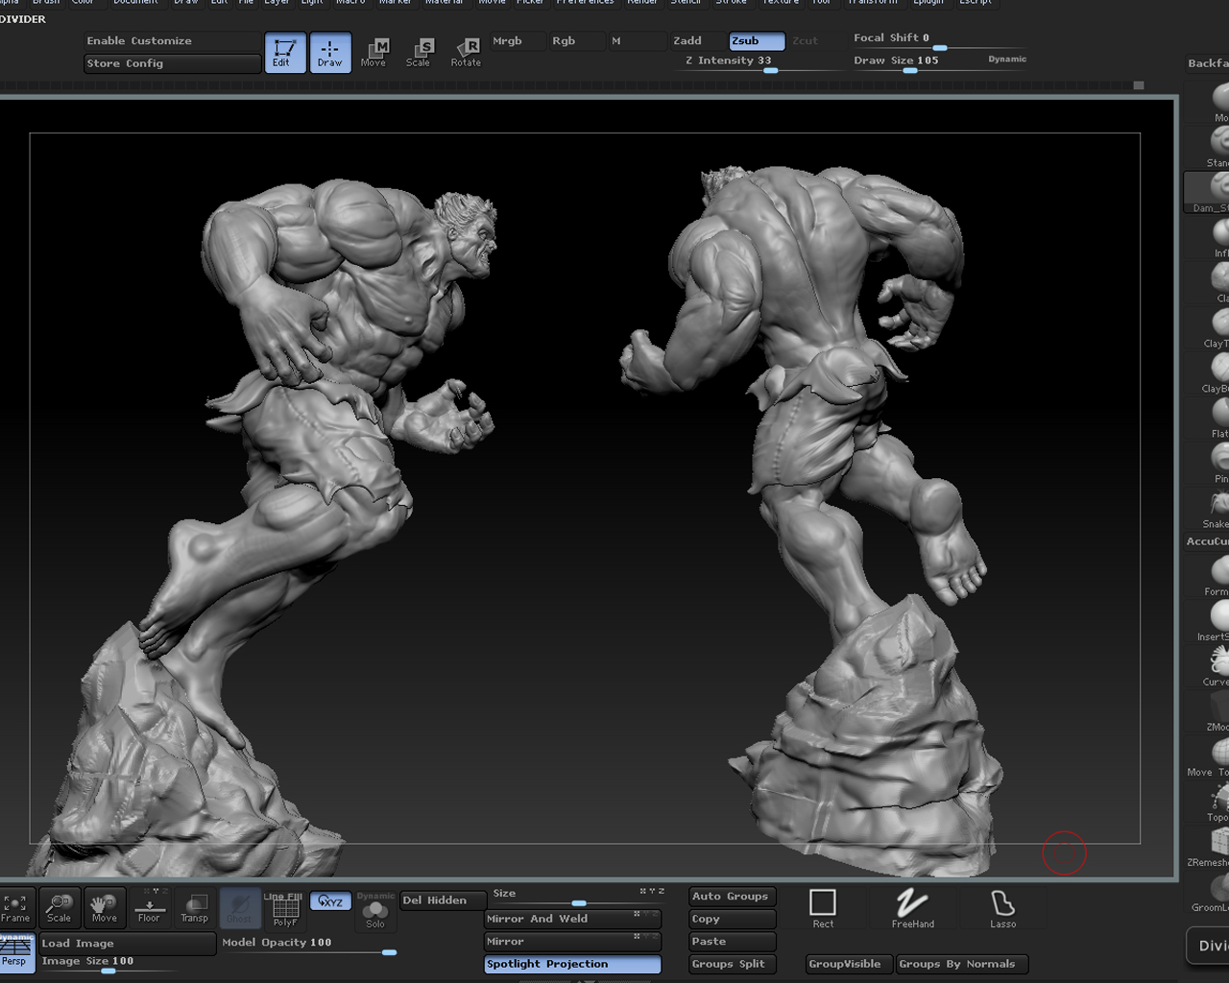The height and width of the screenshot is (983, 1229).
Task: Toggle AccuCurve option
Action: [x=1208, y=541]
